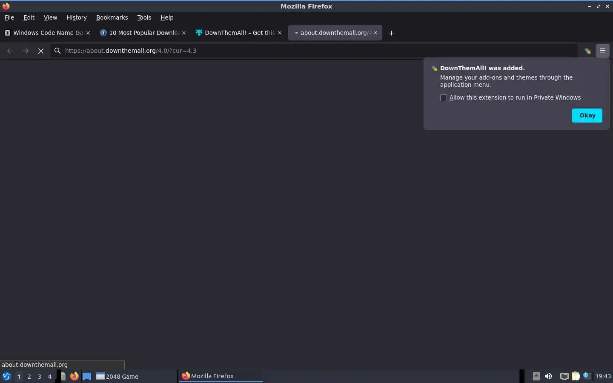Switch to workspace 4 in the pager
Viewport: 613px width, 383px height.
[49, 377]
